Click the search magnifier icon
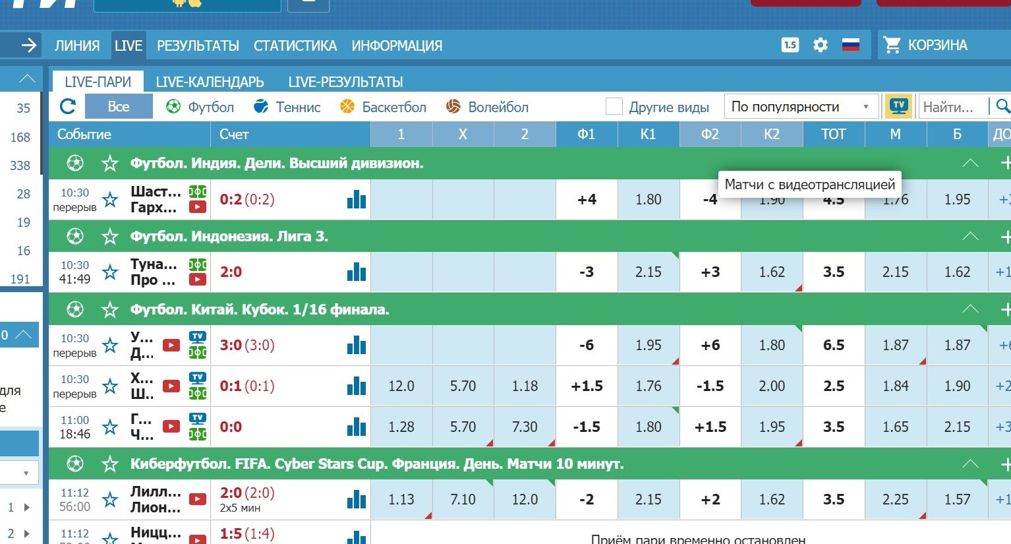The height and width of the screenshot is (544, 1011). pyautogui.click(x=1002, y=106)
